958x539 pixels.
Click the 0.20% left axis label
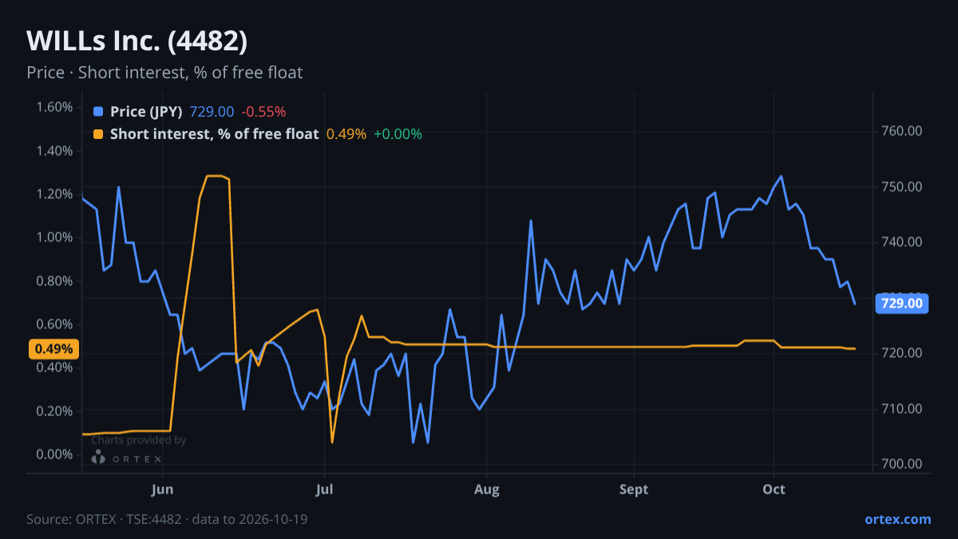click(x=54, y=411)
